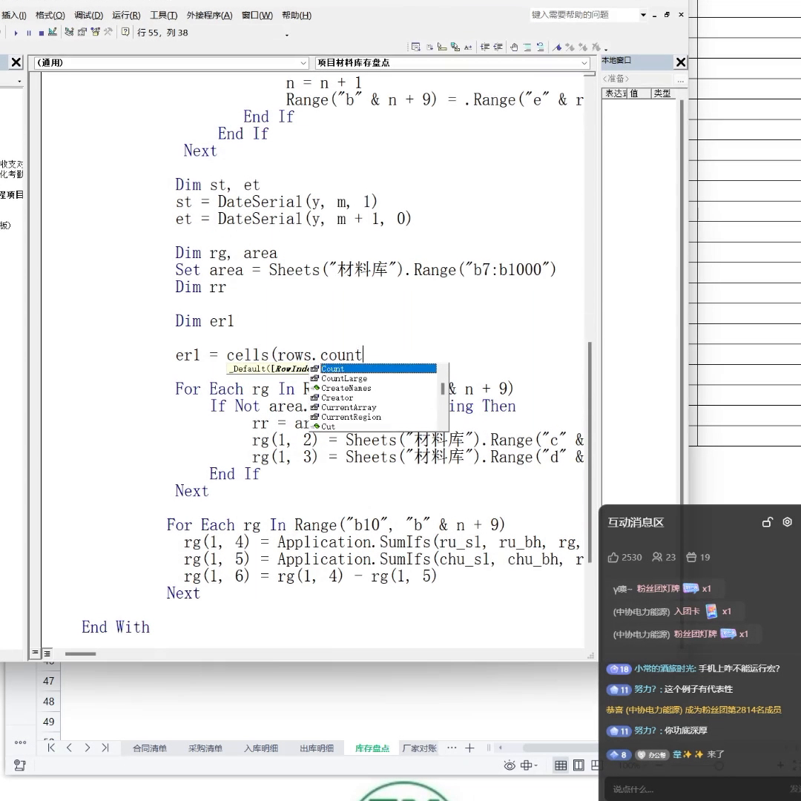This screenshot has width=801, height=801.
Task: Pause execution with the break icon
Action: point(29,33)
